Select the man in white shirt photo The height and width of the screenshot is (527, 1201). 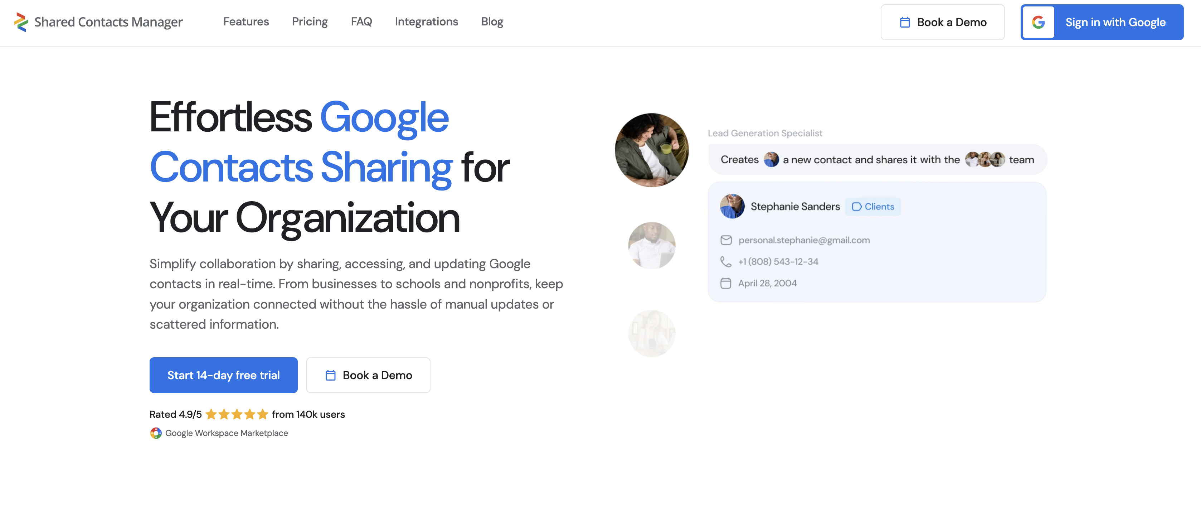point(651,245)
